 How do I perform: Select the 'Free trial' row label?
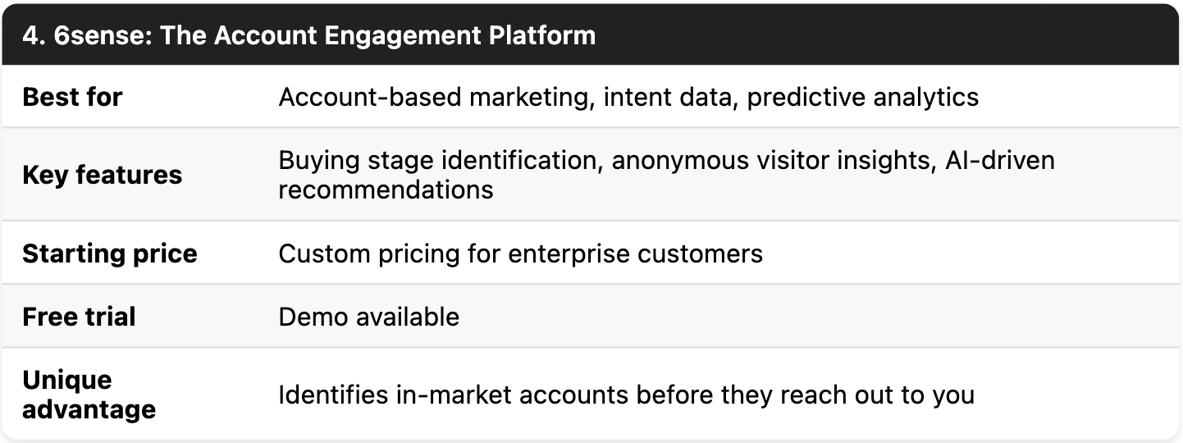coord(79,317)
